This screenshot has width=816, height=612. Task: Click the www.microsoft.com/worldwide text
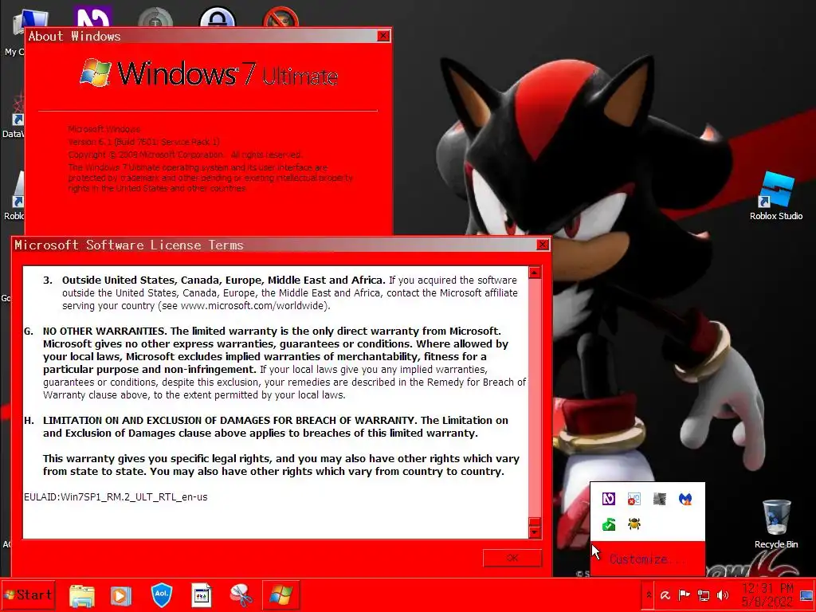[x=253, y=305]
